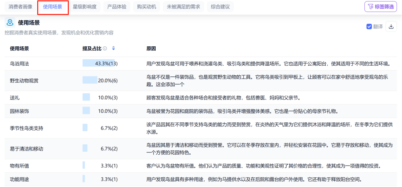The image size is (402, 187).
Task: Click reason text about 一项值得的投资
Action: (263, 166)
